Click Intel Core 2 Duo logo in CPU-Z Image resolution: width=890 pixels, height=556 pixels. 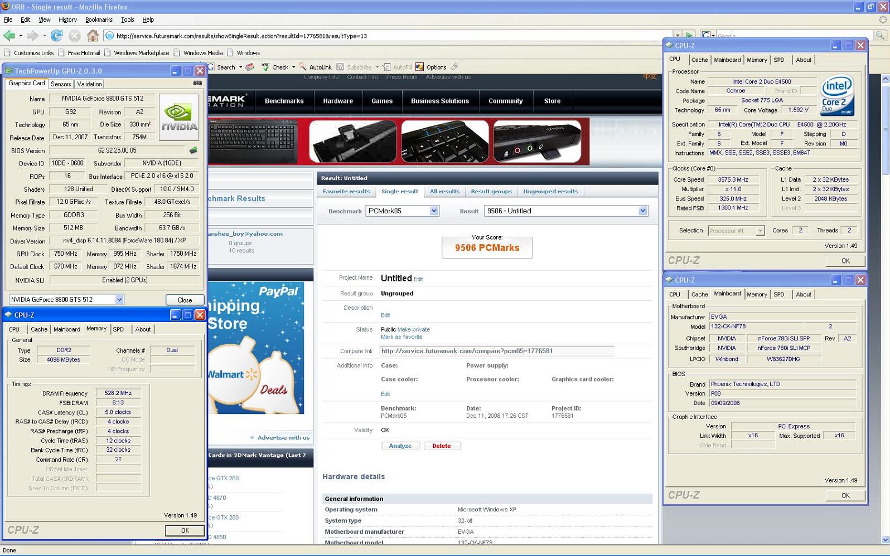(837, 96)
